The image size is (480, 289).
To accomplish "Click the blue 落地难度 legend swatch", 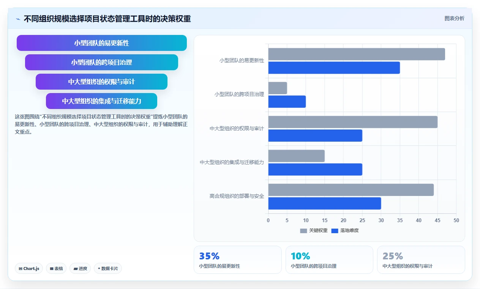I will point(335,231).
